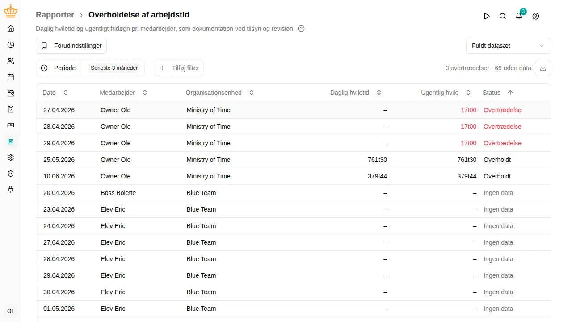Sort the table by Dato column
The width and height of the screenshot is (572, 322).
click(x=55, y=93)
